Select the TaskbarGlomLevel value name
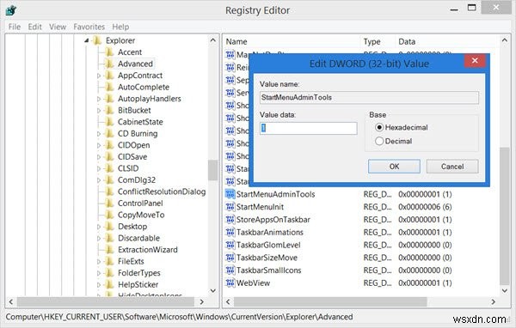The width and height of the screenshot is (516, 328). point(268,245)
